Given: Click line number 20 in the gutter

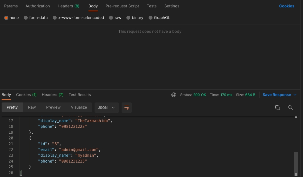Looking at the screenshot, I should point(11,138).
